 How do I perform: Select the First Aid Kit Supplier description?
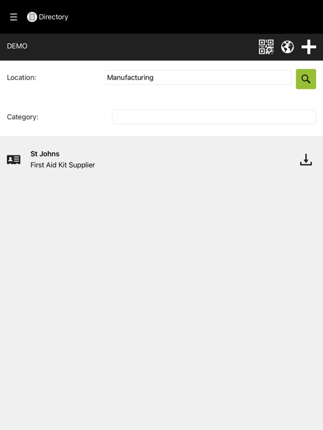(63, 165)
